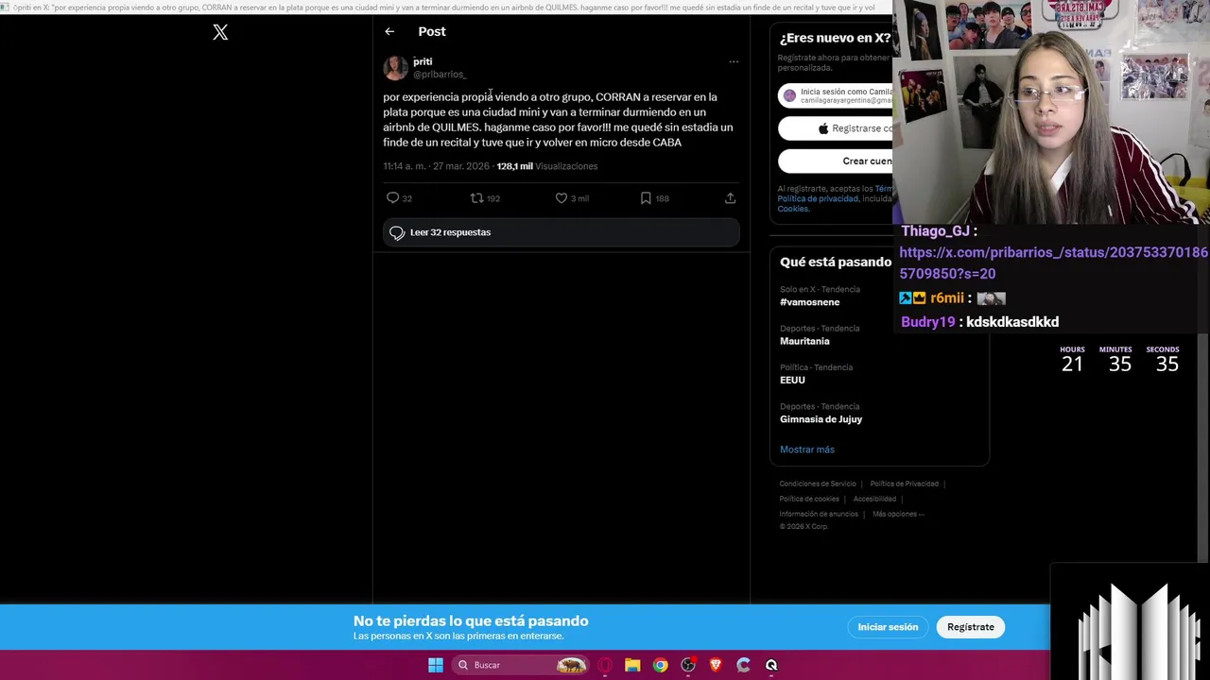Open the three-dot menu on the post

734,62
